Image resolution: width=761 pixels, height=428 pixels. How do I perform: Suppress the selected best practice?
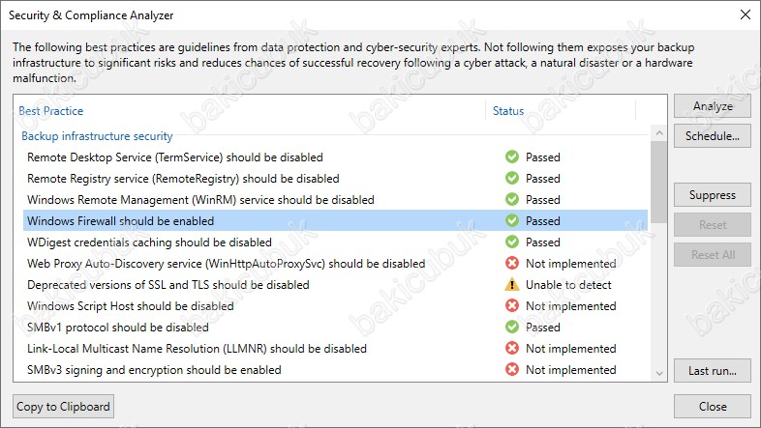click(713, 195)
